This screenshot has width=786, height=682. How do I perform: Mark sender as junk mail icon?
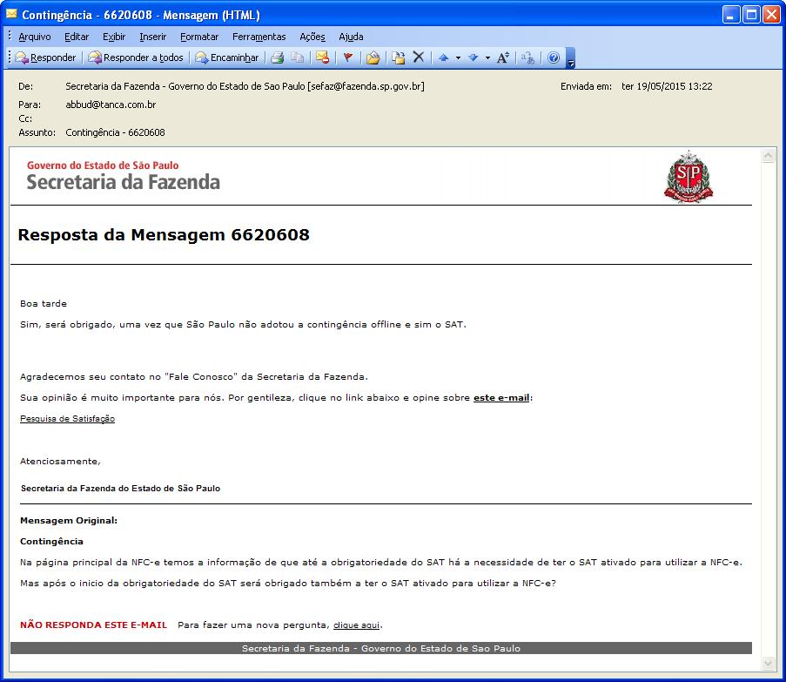click(323, 57)
